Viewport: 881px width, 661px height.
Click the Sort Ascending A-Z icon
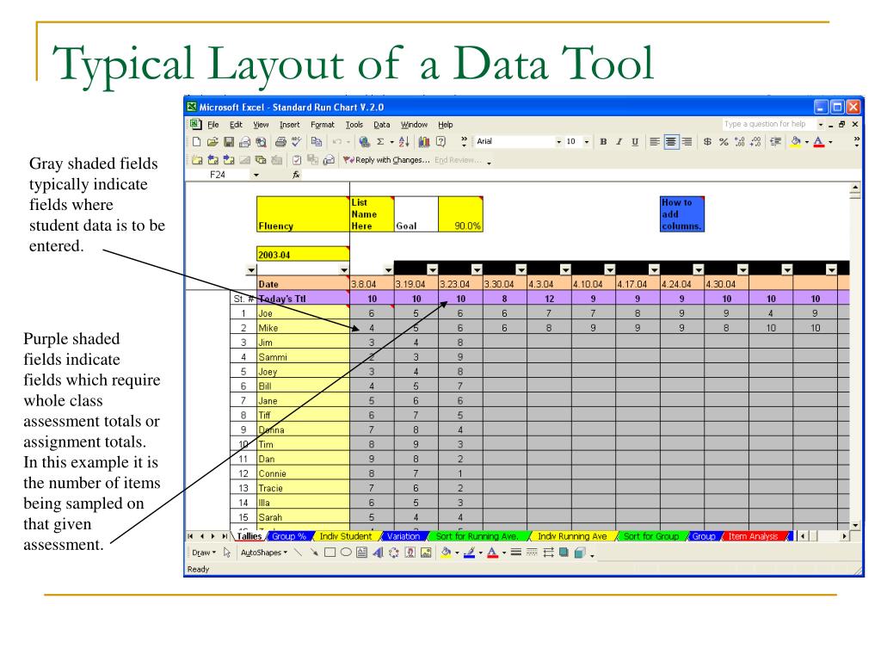[404, 142]
